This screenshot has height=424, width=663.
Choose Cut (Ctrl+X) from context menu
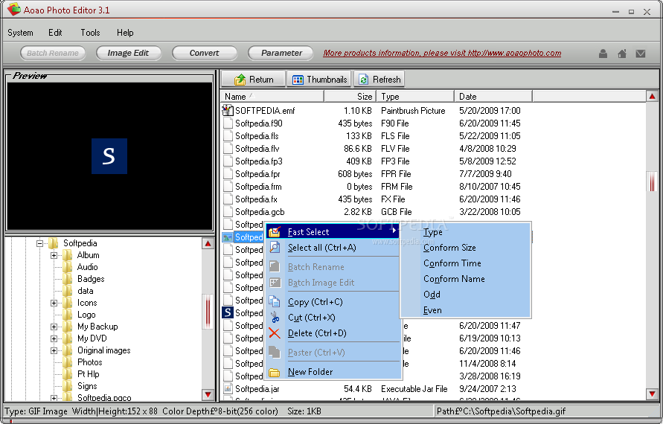333,317
